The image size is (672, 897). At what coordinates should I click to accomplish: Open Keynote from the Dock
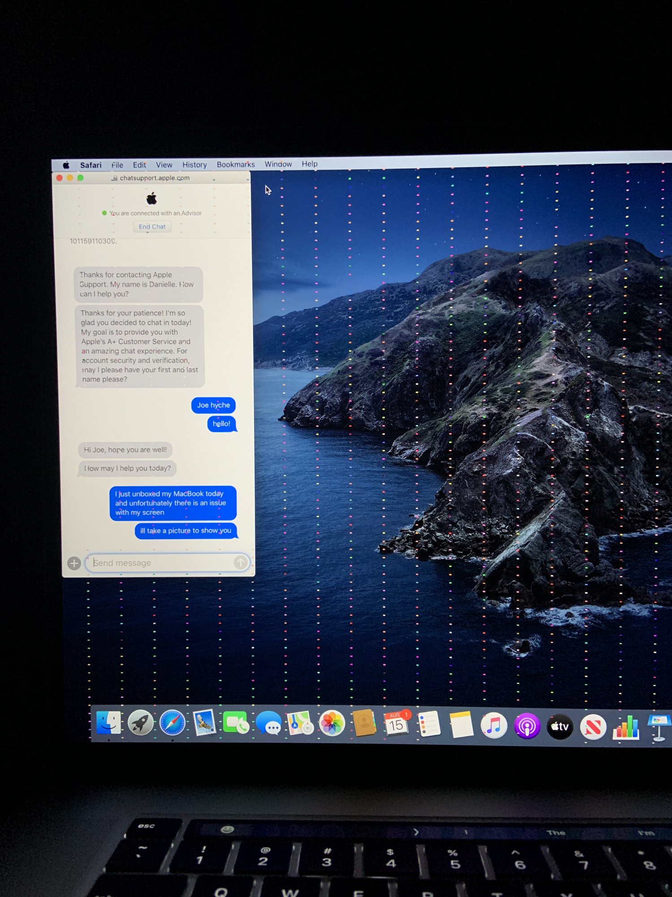point(659,728)
